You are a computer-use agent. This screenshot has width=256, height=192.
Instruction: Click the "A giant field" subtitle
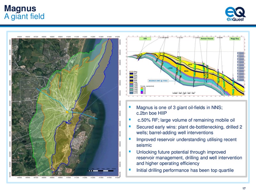tap(24, 16)
